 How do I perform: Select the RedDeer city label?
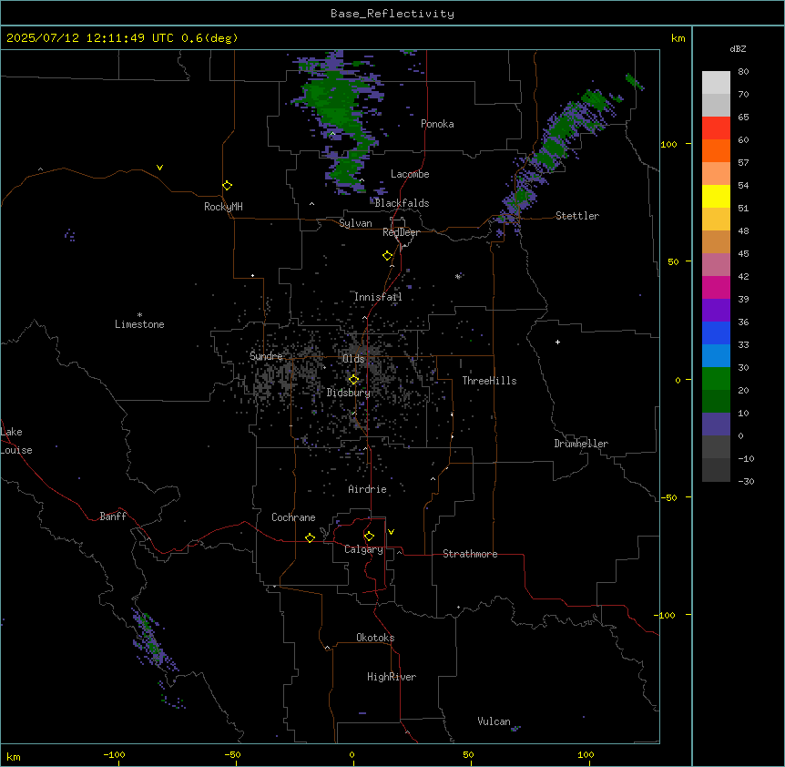pos(401,232)
